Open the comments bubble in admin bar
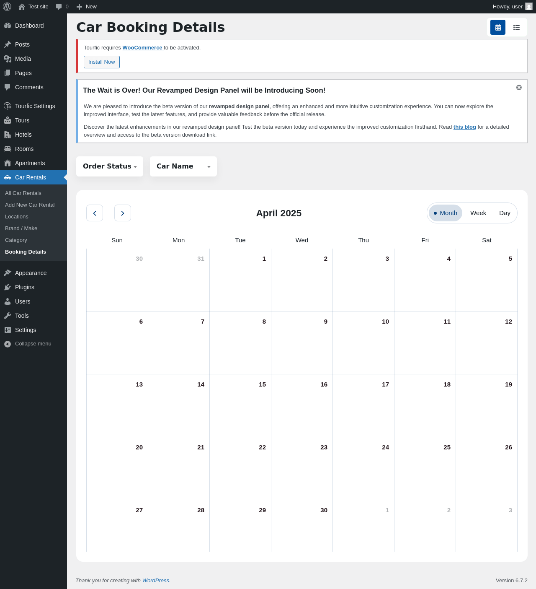This screenshot has width=536, height=589. (62, 7)
